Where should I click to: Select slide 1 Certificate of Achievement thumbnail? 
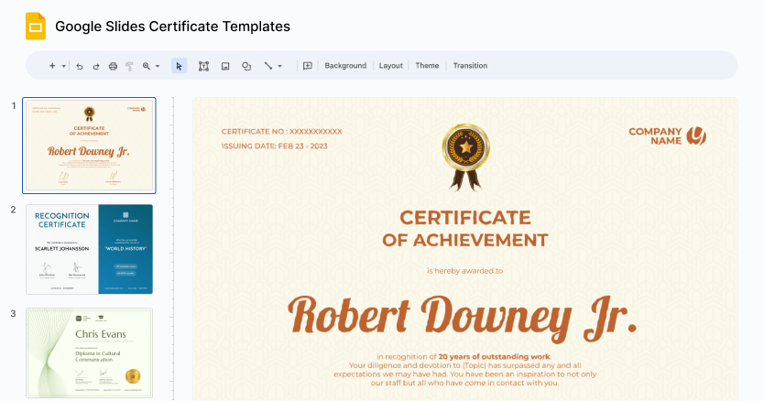89,146
